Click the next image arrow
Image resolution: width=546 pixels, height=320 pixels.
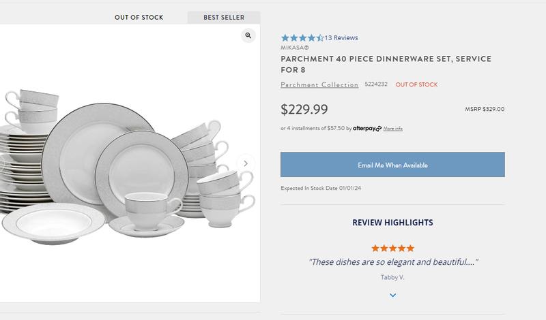click(246, 163)
